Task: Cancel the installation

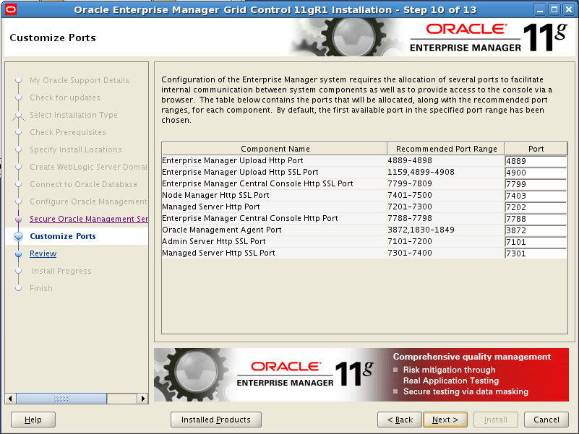Action: [x=546, y=420]
